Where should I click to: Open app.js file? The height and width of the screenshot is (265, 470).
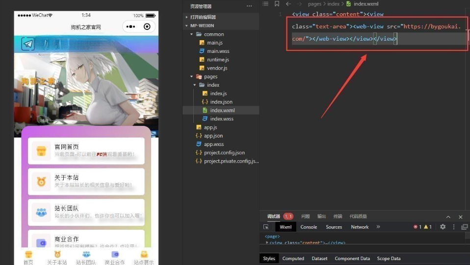(210, 127)
